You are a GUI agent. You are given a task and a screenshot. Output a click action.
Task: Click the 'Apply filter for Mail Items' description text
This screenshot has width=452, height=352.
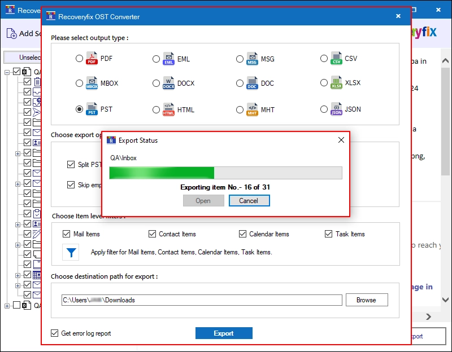click(181, 252)
